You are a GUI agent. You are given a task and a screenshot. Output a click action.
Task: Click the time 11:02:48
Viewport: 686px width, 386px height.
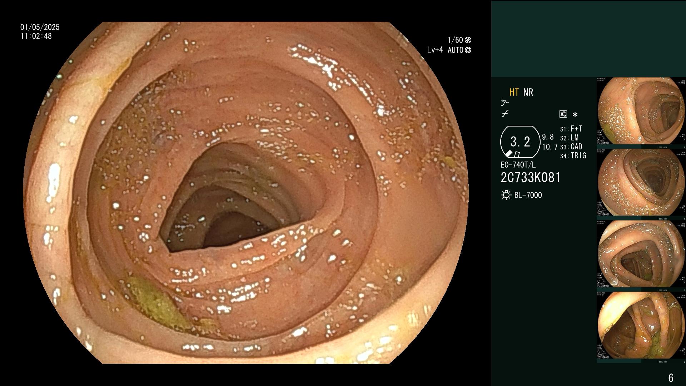(36, 36)
